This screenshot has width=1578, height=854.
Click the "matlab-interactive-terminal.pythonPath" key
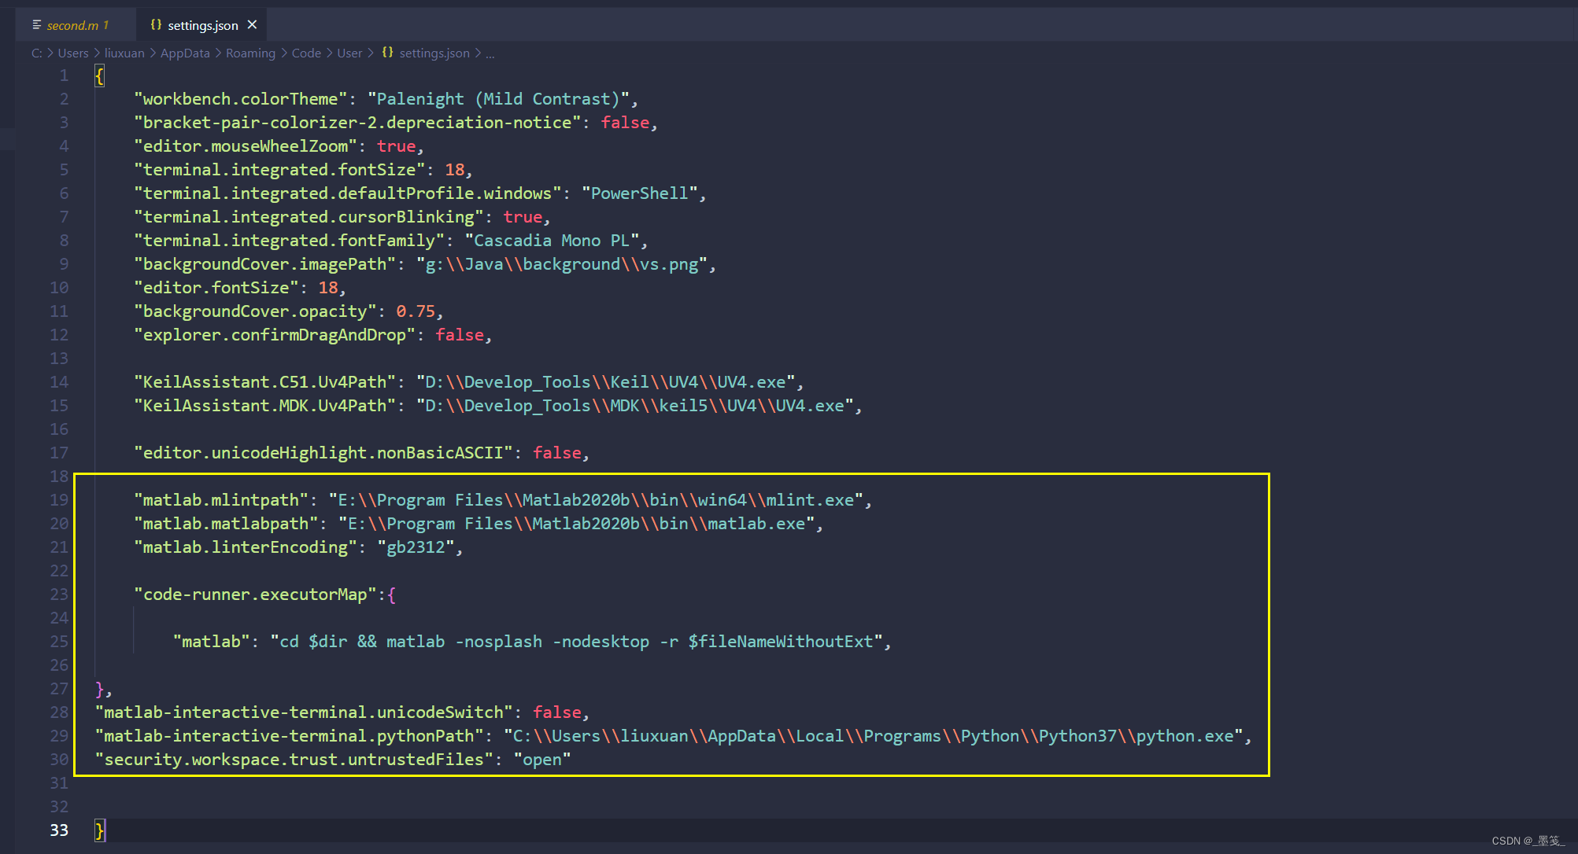tap(289, 736)
